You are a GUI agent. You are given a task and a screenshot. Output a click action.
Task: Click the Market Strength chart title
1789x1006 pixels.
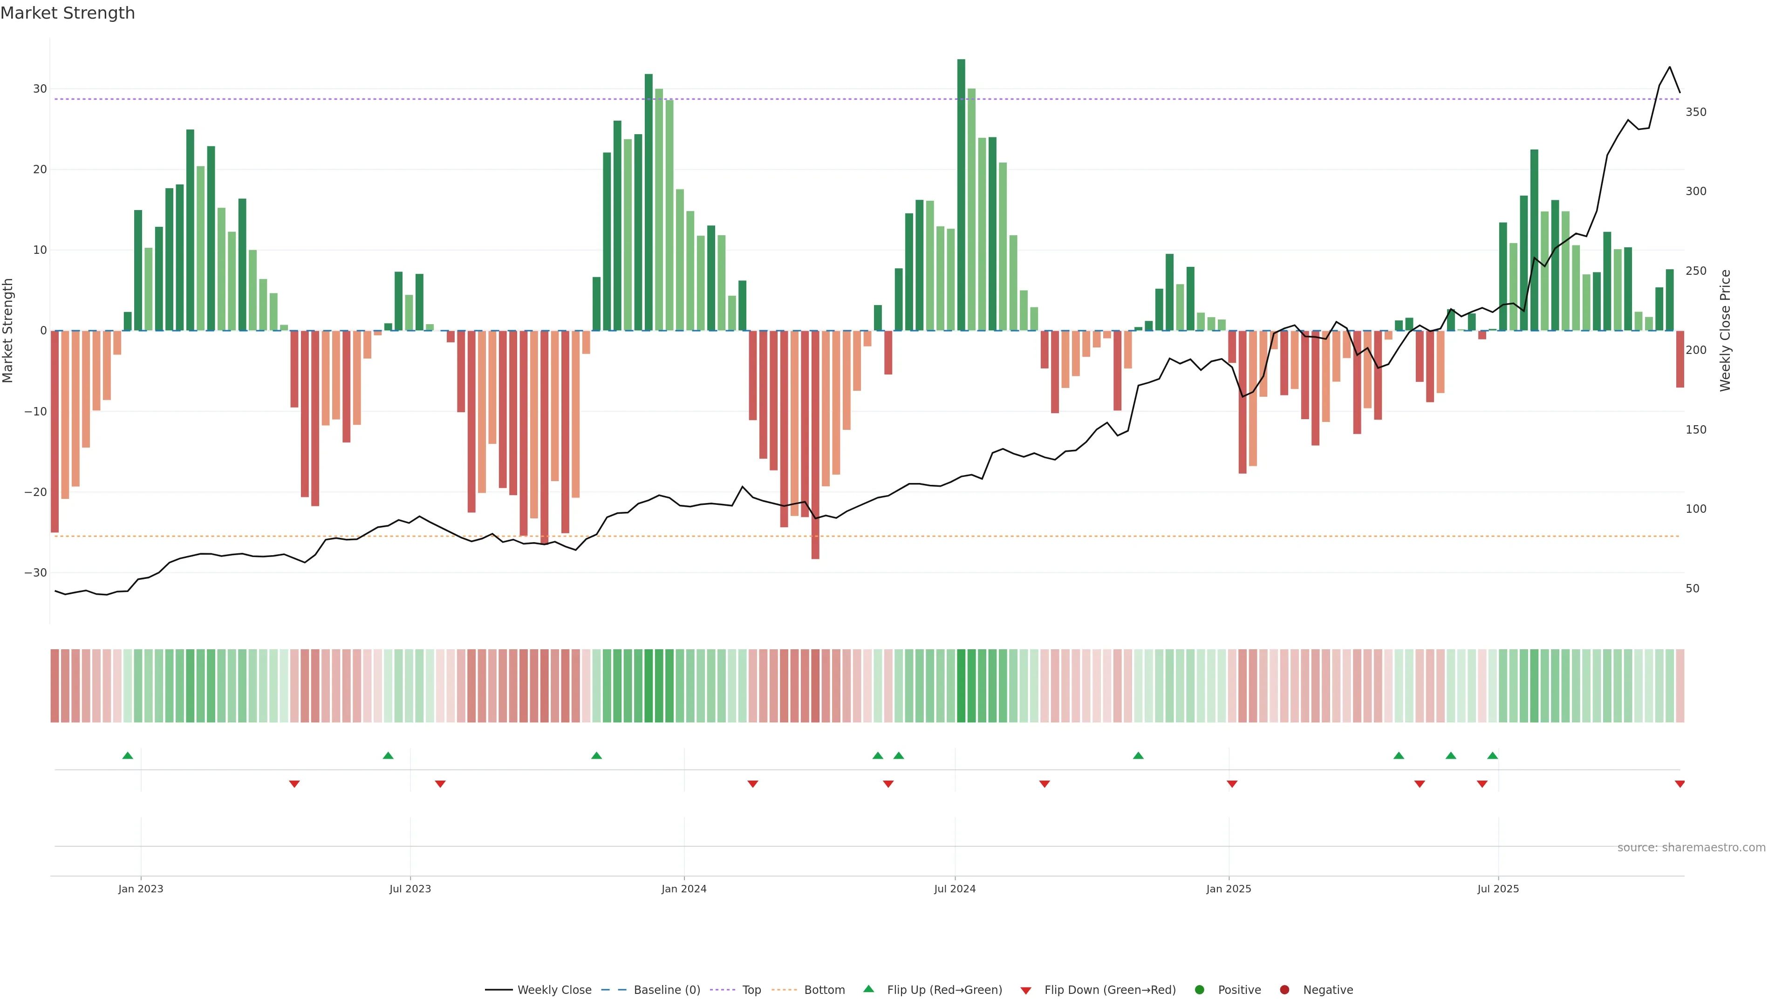pyautogui.click(x=68, y=13)
